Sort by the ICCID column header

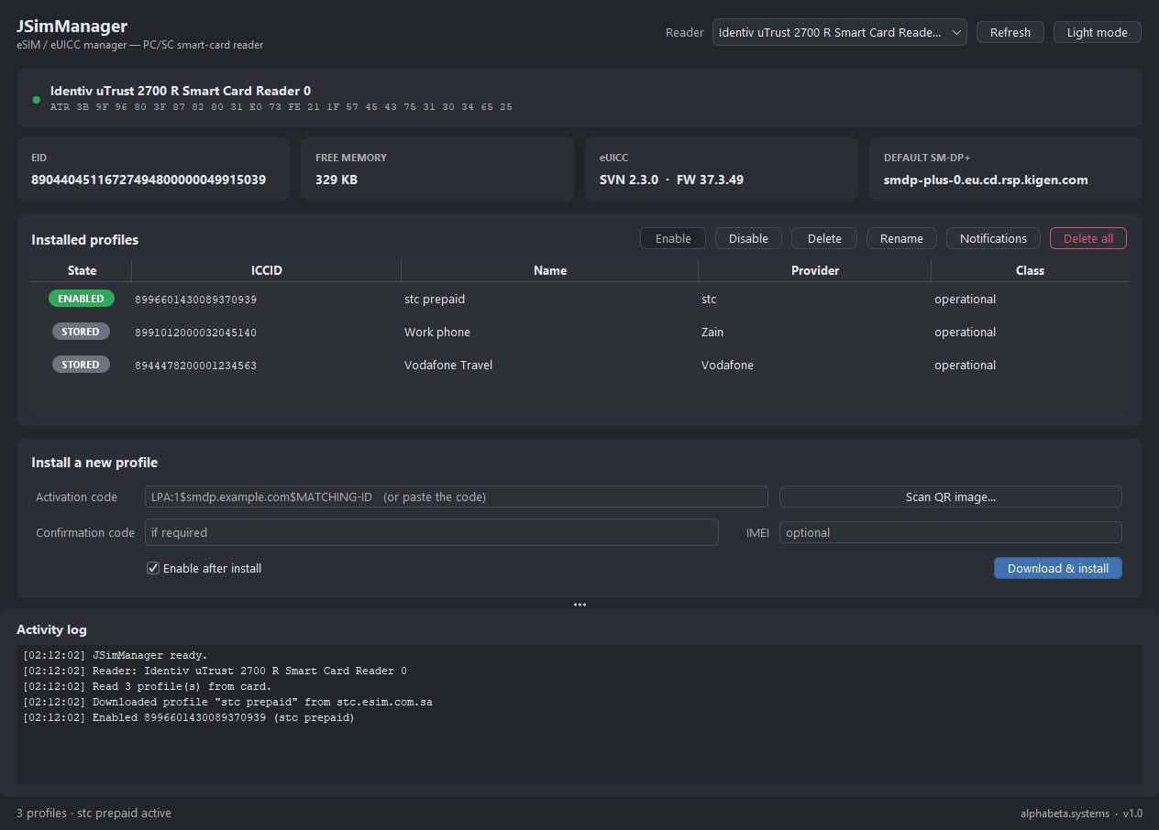pyautogui.click(x=267, y=270)
